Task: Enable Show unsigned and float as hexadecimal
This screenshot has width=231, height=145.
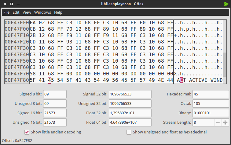Action: [129, 132]
